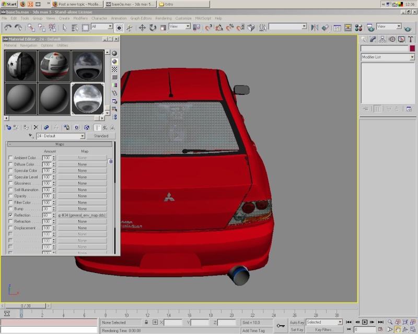Viewport: 418px width, 334px height.
Task: Collapse the Maps rollout
Action: [60, 144]
